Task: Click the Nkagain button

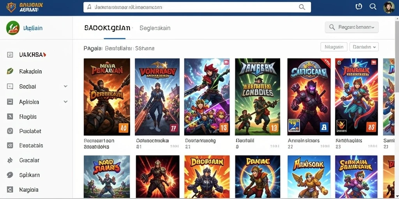Action: [x=334, y=47]
